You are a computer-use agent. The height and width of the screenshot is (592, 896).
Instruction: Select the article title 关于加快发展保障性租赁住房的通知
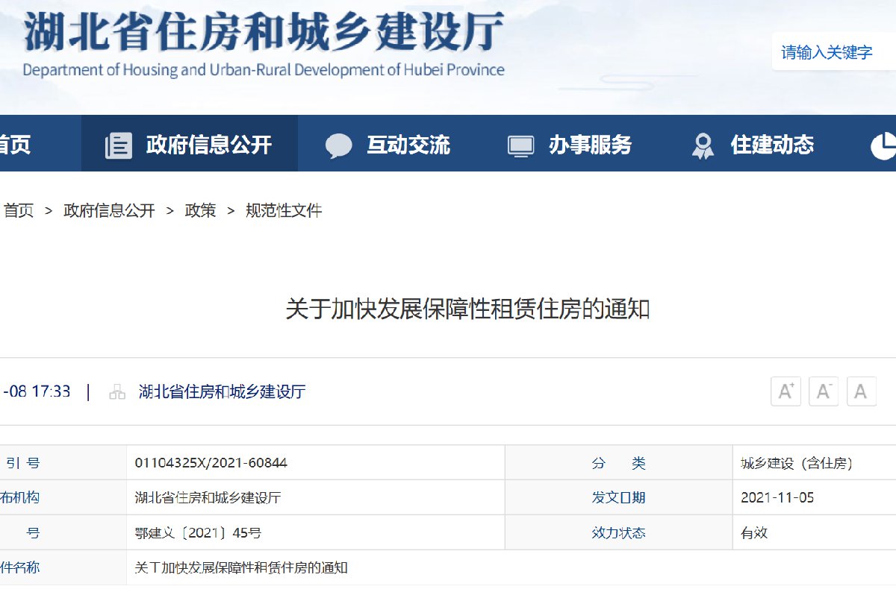(x=467, y=309)
